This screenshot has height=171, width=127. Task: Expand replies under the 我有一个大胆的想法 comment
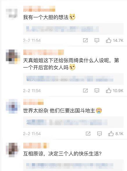coord(73,29)
